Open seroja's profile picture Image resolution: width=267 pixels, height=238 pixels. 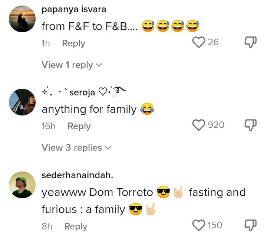[22, 102]
